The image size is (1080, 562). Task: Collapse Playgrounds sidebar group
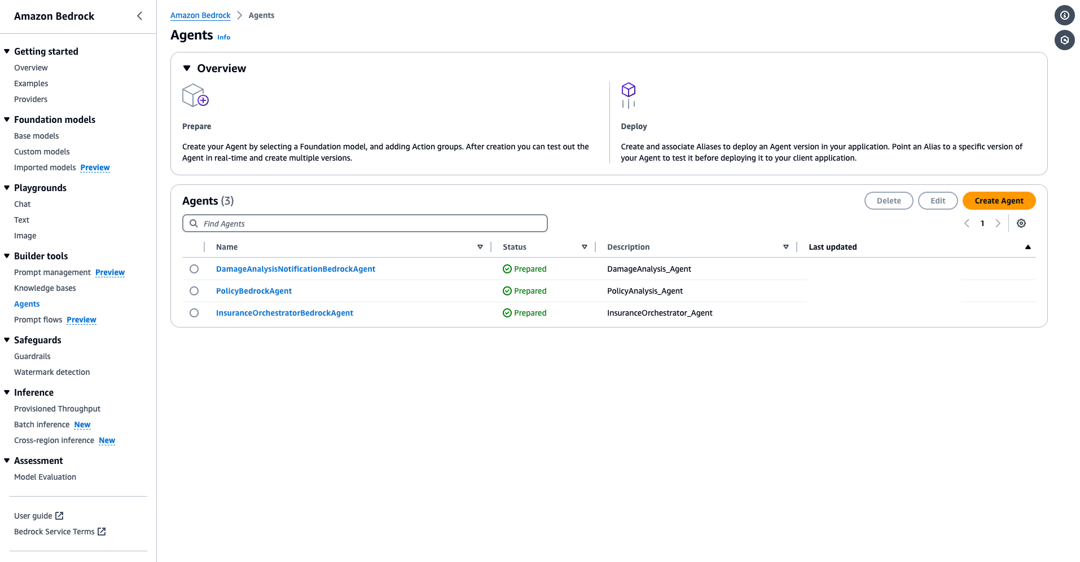(x=7, y=188)
